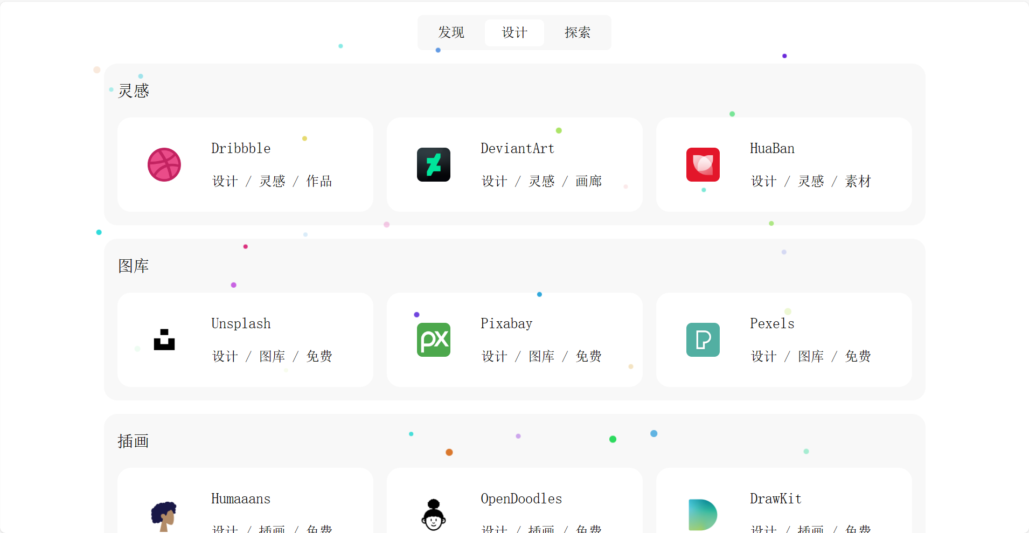The image size is (1029, 533).
Task: Open the DrawKit title link
Action: (776, 499)
